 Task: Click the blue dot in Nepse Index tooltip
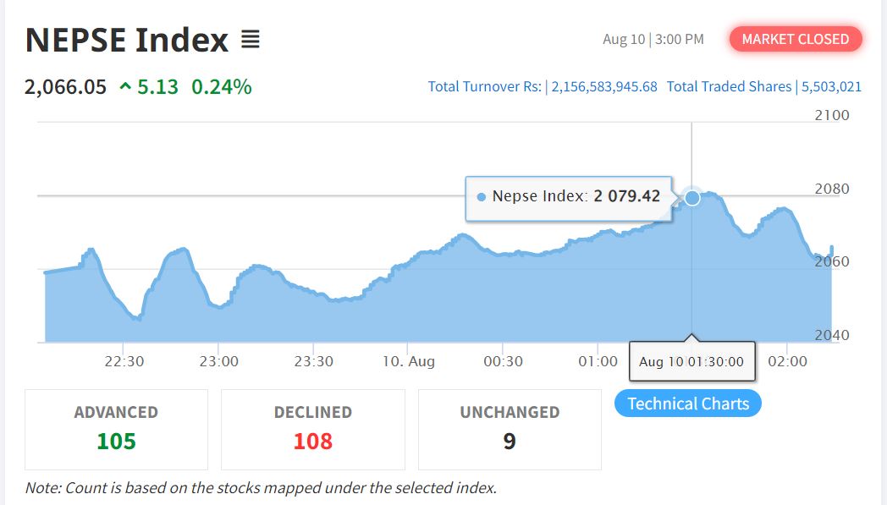pyautogui.click(x=482, y=196)
